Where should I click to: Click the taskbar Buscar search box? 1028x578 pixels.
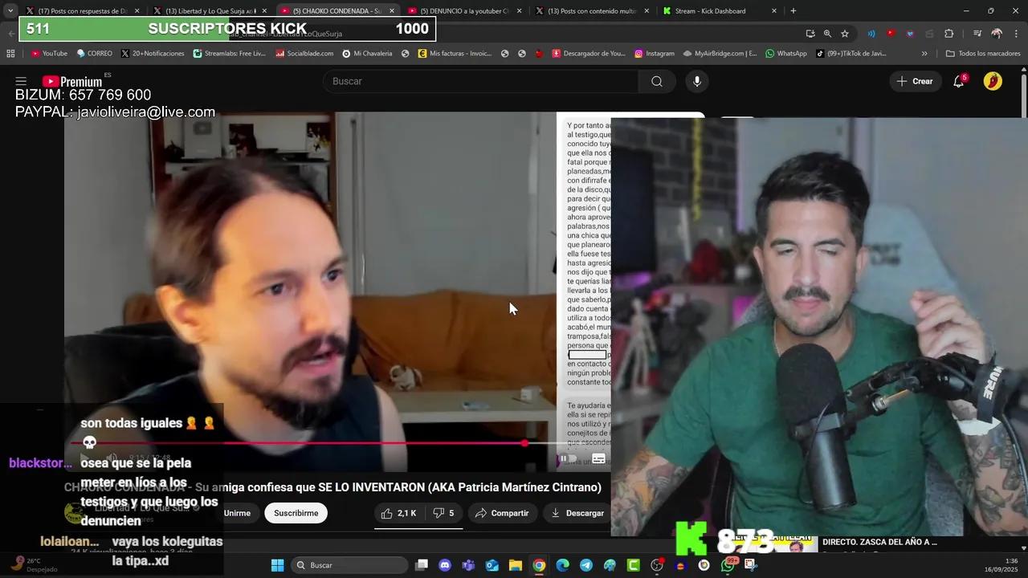349,565
